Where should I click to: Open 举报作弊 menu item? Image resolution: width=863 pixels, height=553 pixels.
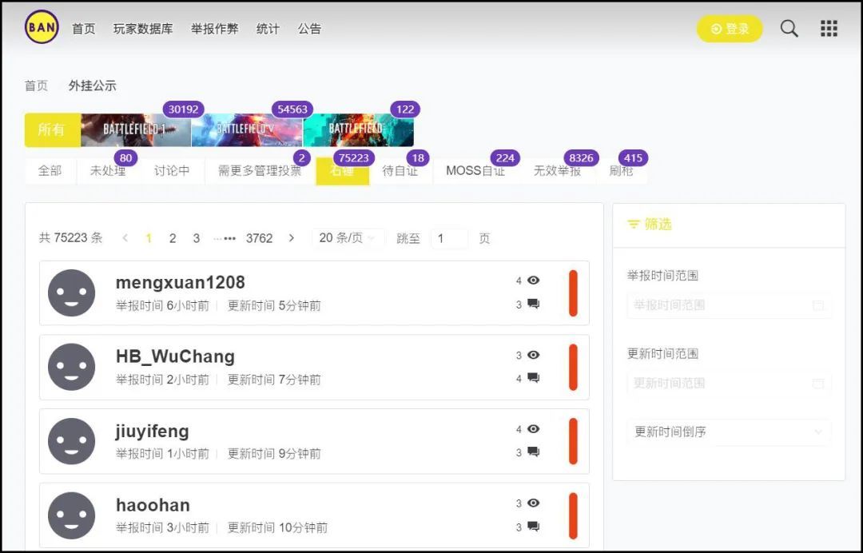tap(215, 29)
